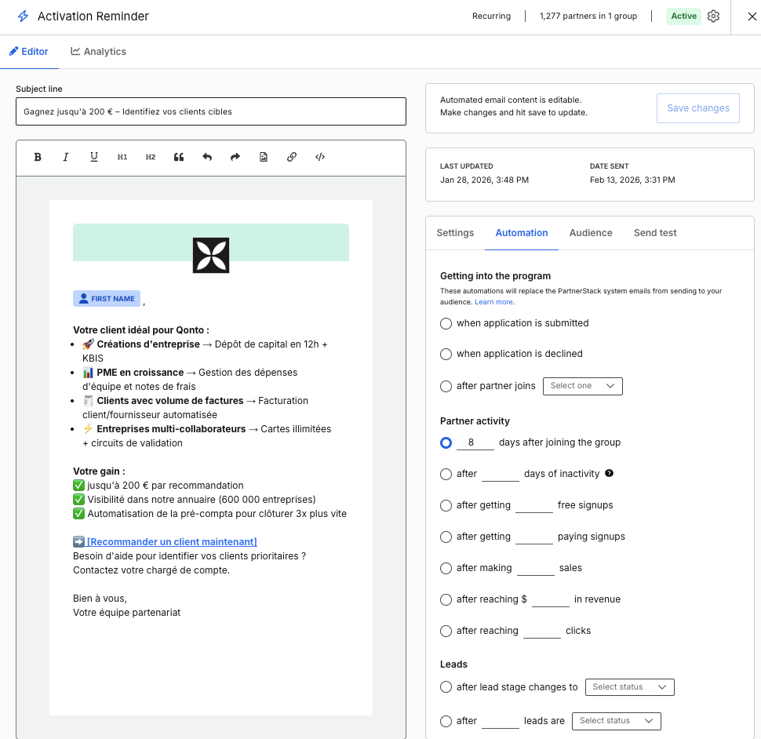Edit the Subject line field
This screenshot has height=739, width=761.
point(210,111)
